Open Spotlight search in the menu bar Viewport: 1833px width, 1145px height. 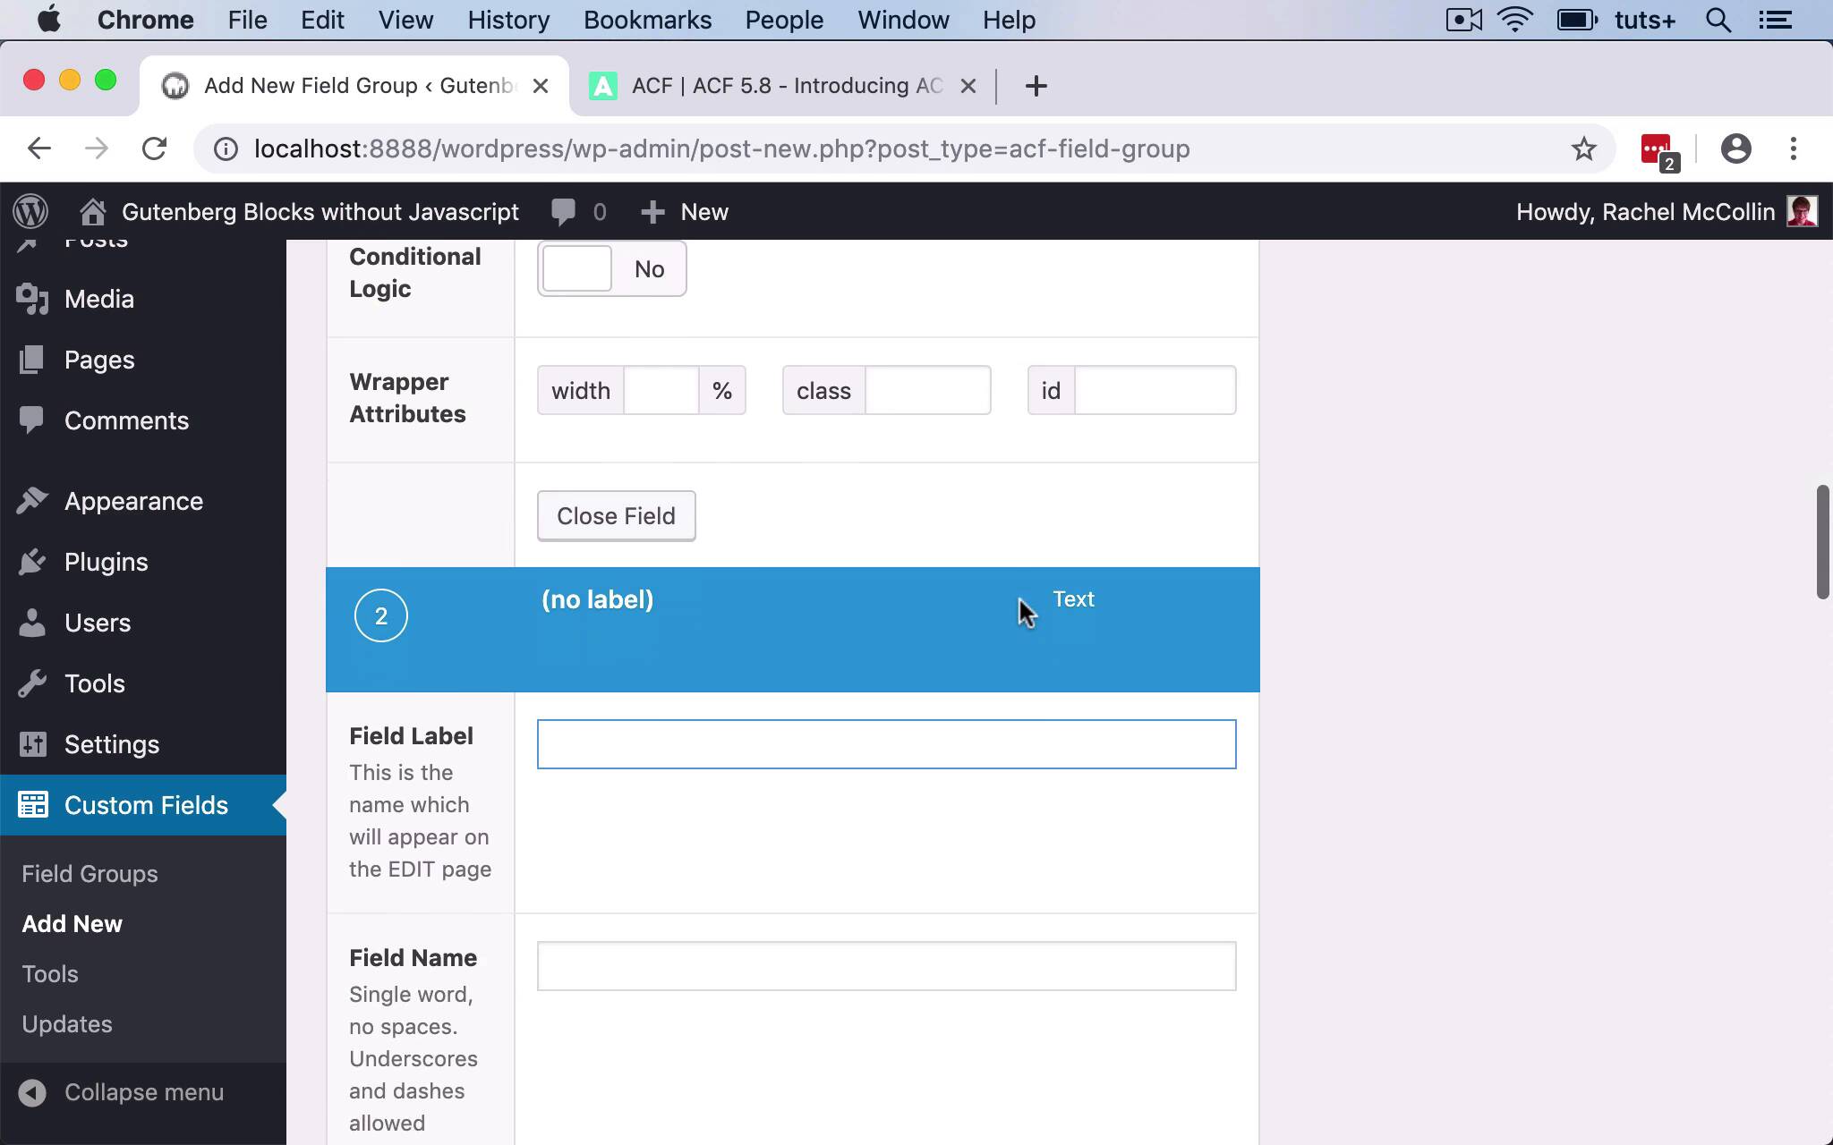(x=1718, y=20)
